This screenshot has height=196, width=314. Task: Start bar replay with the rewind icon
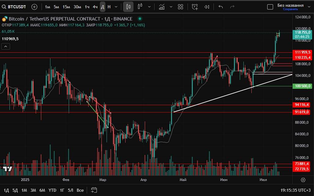[x=207, y=7]
